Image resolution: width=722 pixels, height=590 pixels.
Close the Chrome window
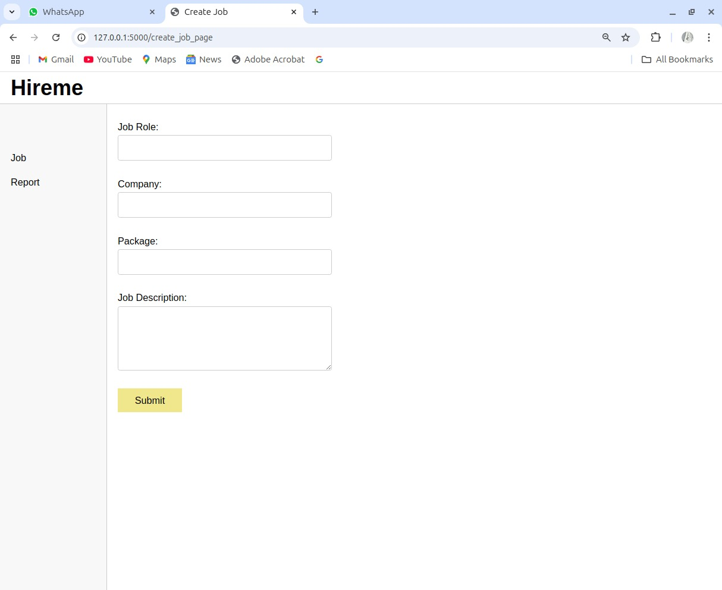click(711, 12)
